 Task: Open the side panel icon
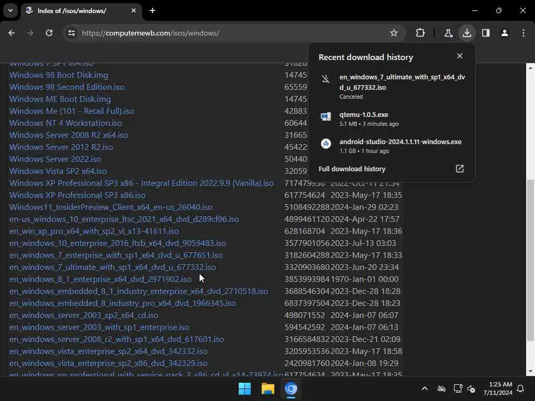click(486, 33)
